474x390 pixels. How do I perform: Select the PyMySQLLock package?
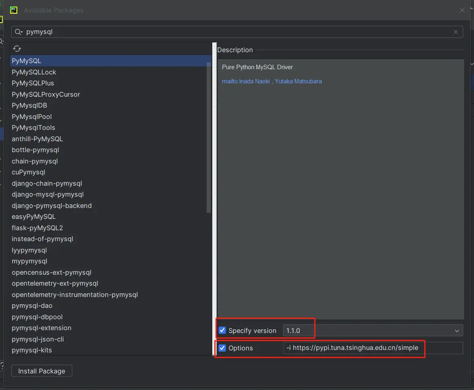click(x=111, y=72)
